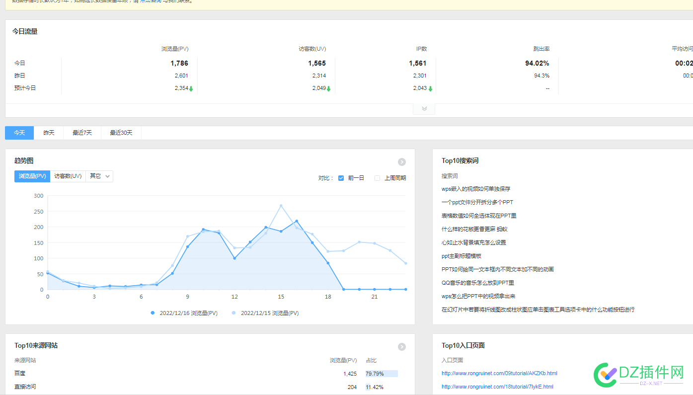This screenshot has height=395, width=693.
Task: Switch to 最近7天 tab
Action: coord(82,133)
